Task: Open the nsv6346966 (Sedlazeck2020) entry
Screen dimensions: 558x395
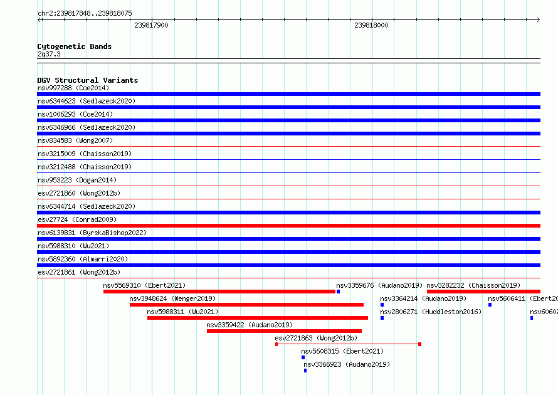Action: coord(87,127)
